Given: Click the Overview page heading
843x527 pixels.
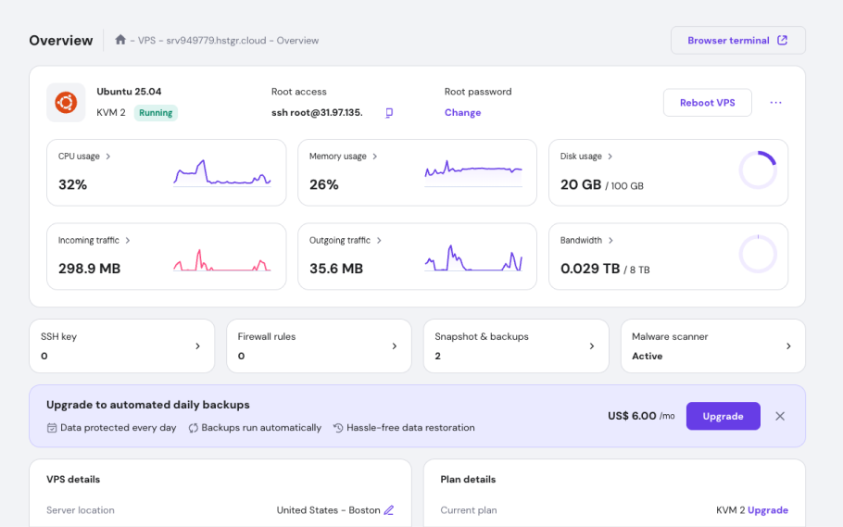Looking at the screenshot, I should (61, 41).
